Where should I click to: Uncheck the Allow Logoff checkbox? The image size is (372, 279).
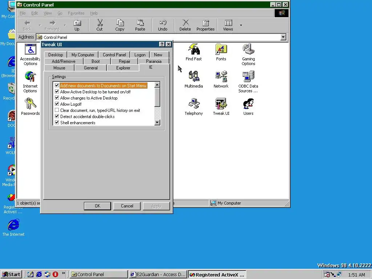57,104
